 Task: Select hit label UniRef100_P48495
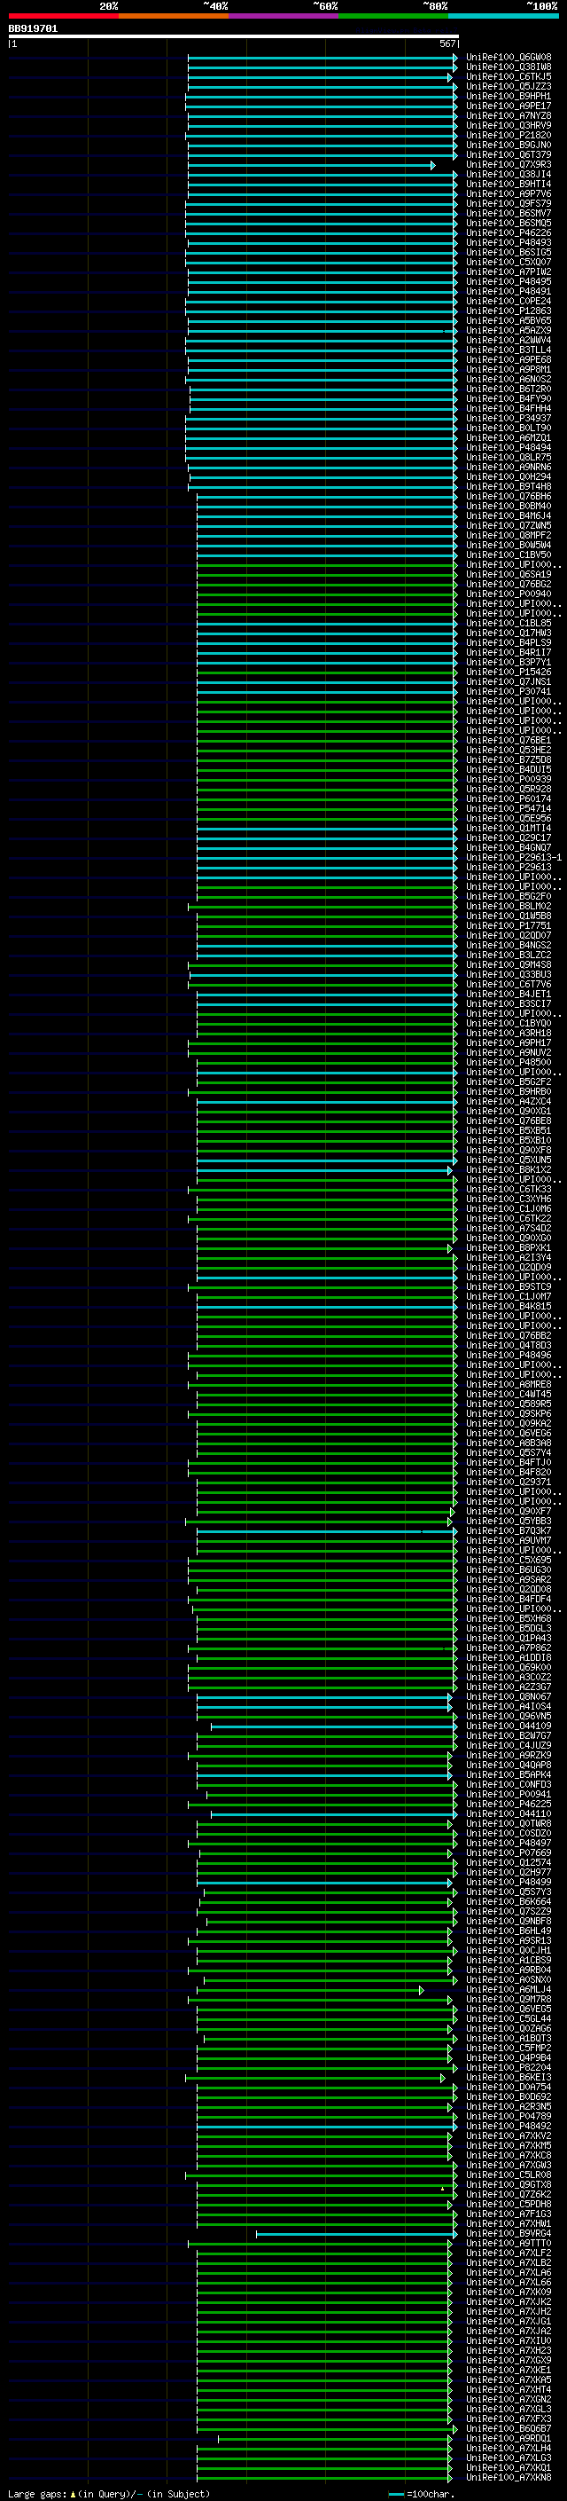(509, 281)
